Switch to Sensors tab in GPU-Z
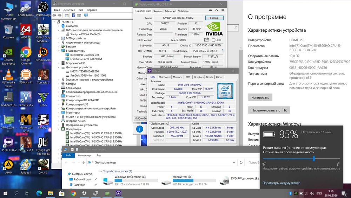 tap(158, 11)
